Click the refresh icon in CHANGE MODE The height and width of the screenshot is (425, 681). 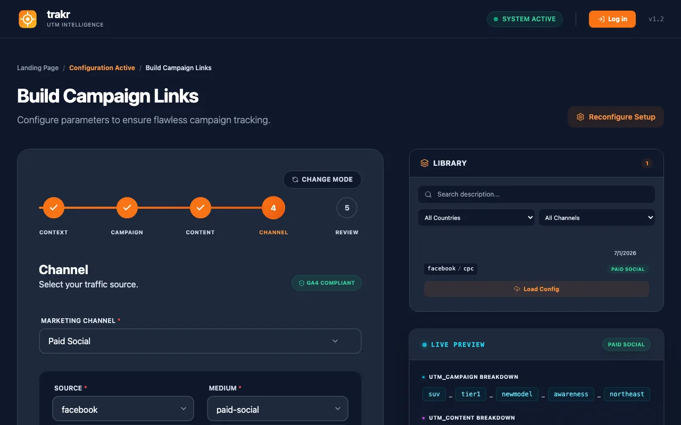point(295,180)
